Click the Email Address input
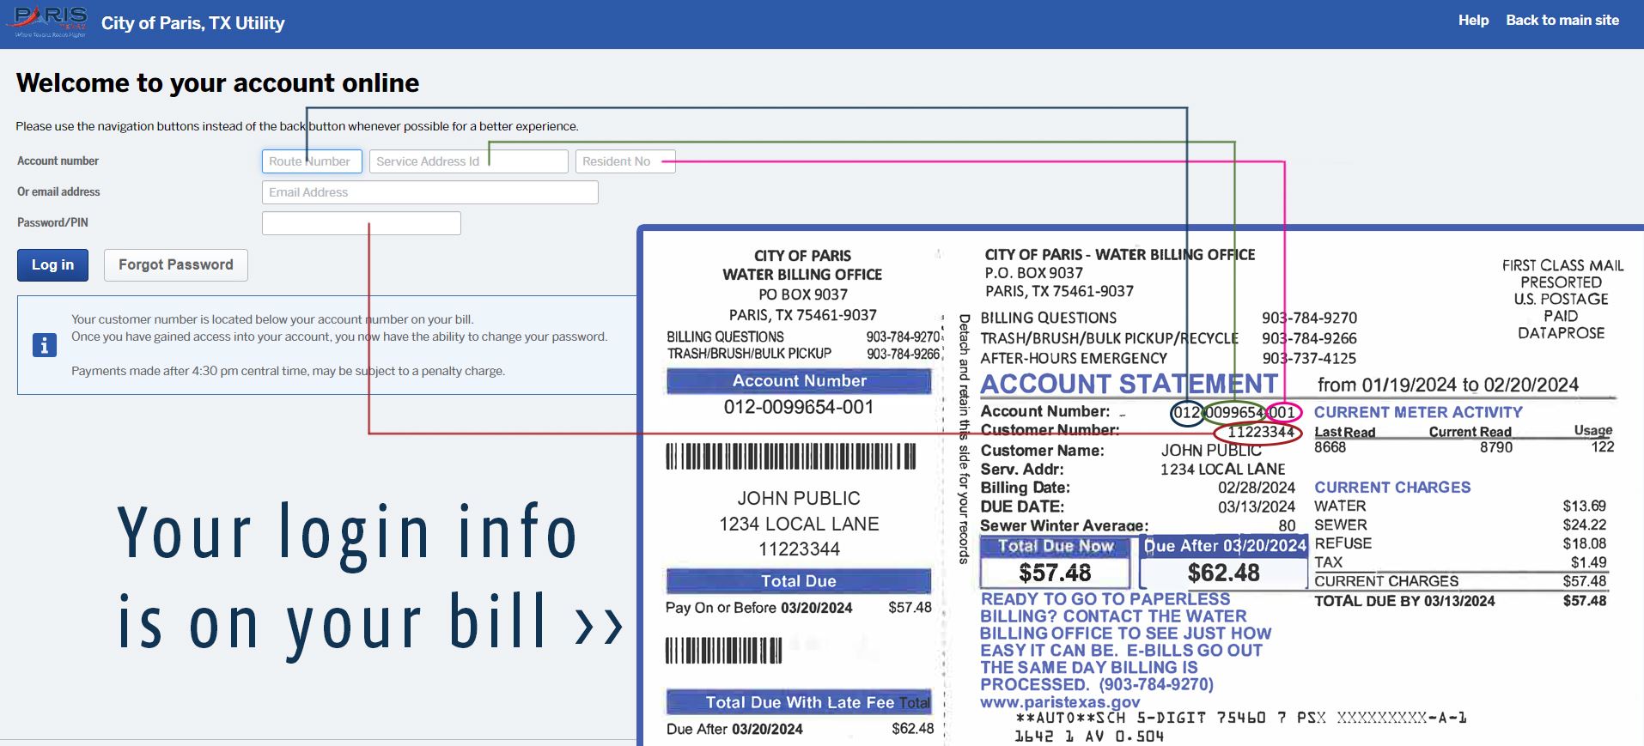The height and width of the screenshot is (746, 1644). pyautogui.click(x=429, y=192)
